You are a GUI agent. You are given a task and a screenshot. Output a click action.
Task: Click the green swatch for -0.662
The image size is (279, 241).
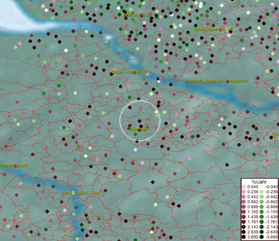pyautogui.click(x=262, y=202)
